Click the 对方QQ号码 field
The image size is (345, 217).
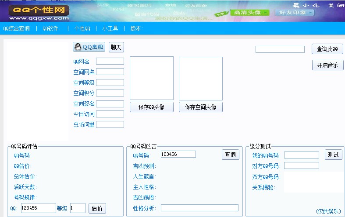tap(302, 165)
